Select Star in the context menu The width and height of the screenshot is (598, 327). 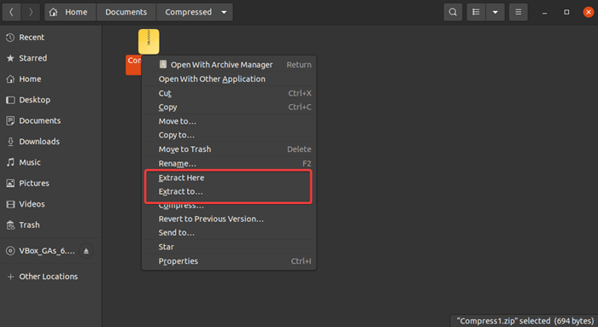click(x=229, y=247)
